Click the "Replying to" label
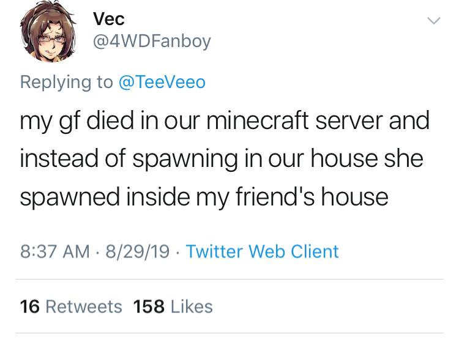The image size is (459, 340). [x=66, y=83]
